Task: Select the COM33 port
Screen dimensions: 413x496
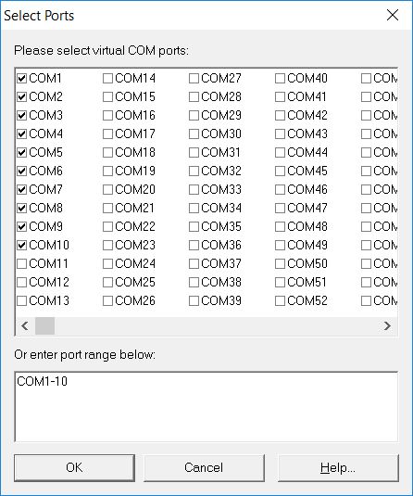Action: click(x=194, y=189)
